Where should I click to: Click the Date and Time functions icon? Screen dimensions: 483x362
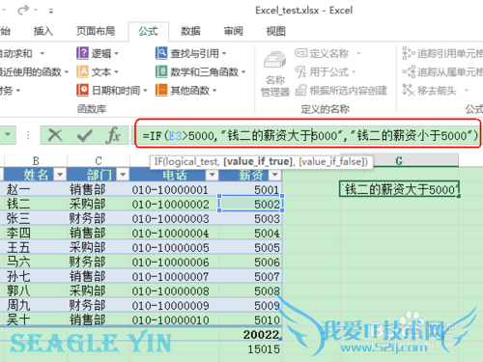[82, 90]
